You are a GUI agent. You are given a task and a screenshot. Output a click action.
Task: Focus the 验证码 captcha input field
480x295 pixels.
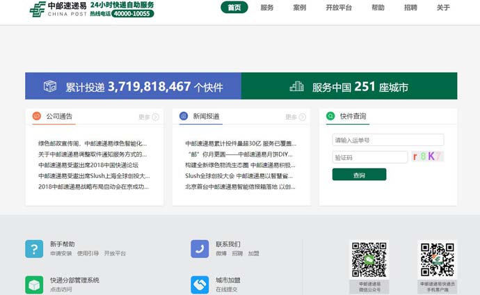369,157
